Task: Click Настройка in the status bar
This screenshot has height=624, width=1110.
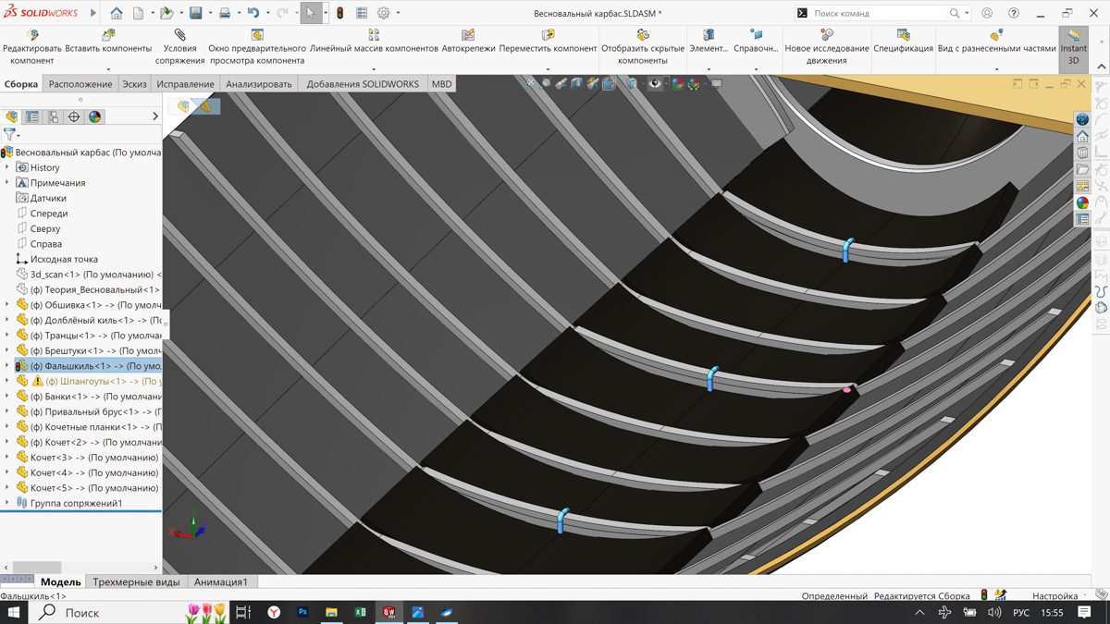Action: pos(1054,596)
